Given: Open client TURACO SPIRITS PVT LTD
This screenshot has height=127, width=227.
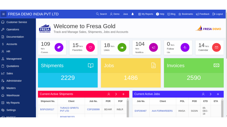Looking at the screenshot, I should 69,109.
